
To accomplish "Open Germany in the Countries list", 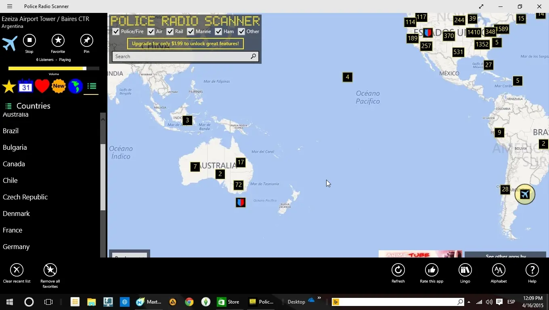I will (x=50, y=247).
